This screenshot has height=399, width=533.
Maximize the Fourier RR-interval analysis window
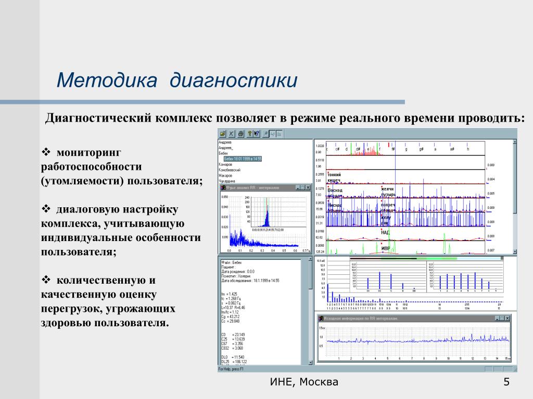[x=302, y=188]
